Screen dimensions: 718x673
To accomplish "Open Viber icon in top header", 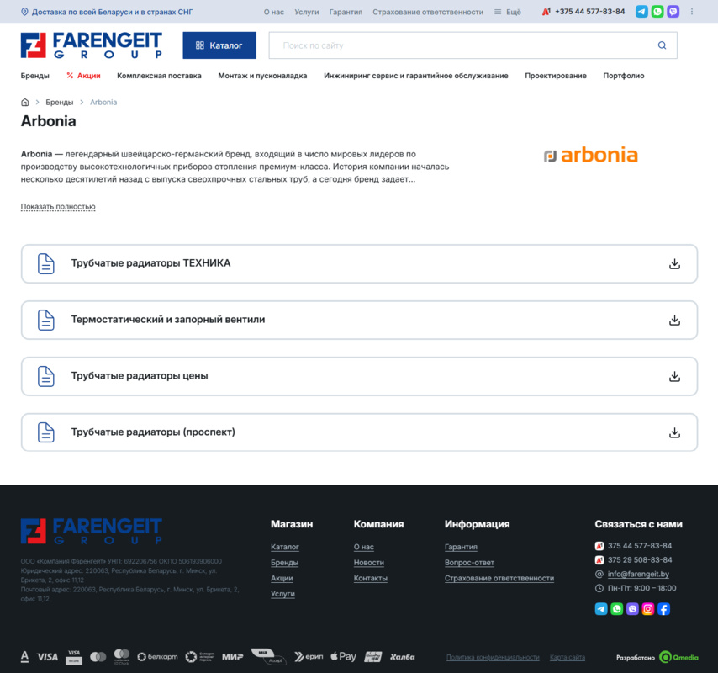I will point(673,12).
